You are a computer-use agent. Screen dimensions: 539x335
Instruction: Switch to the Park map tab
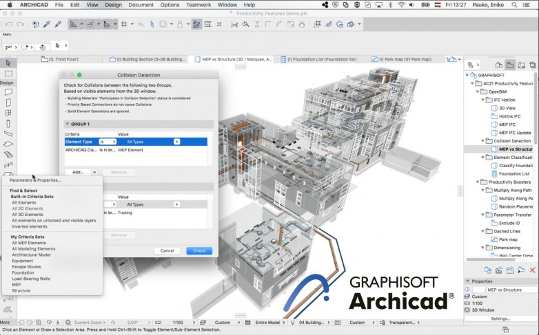tap(402, 59)
